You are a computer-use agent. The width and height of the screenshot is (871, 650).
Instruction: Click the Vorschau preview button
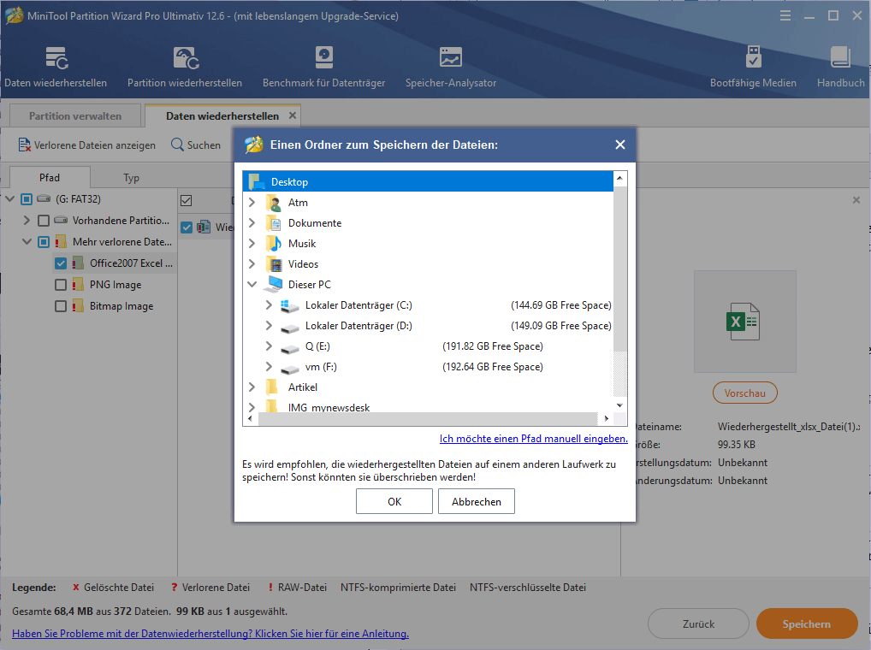(745, 393)
